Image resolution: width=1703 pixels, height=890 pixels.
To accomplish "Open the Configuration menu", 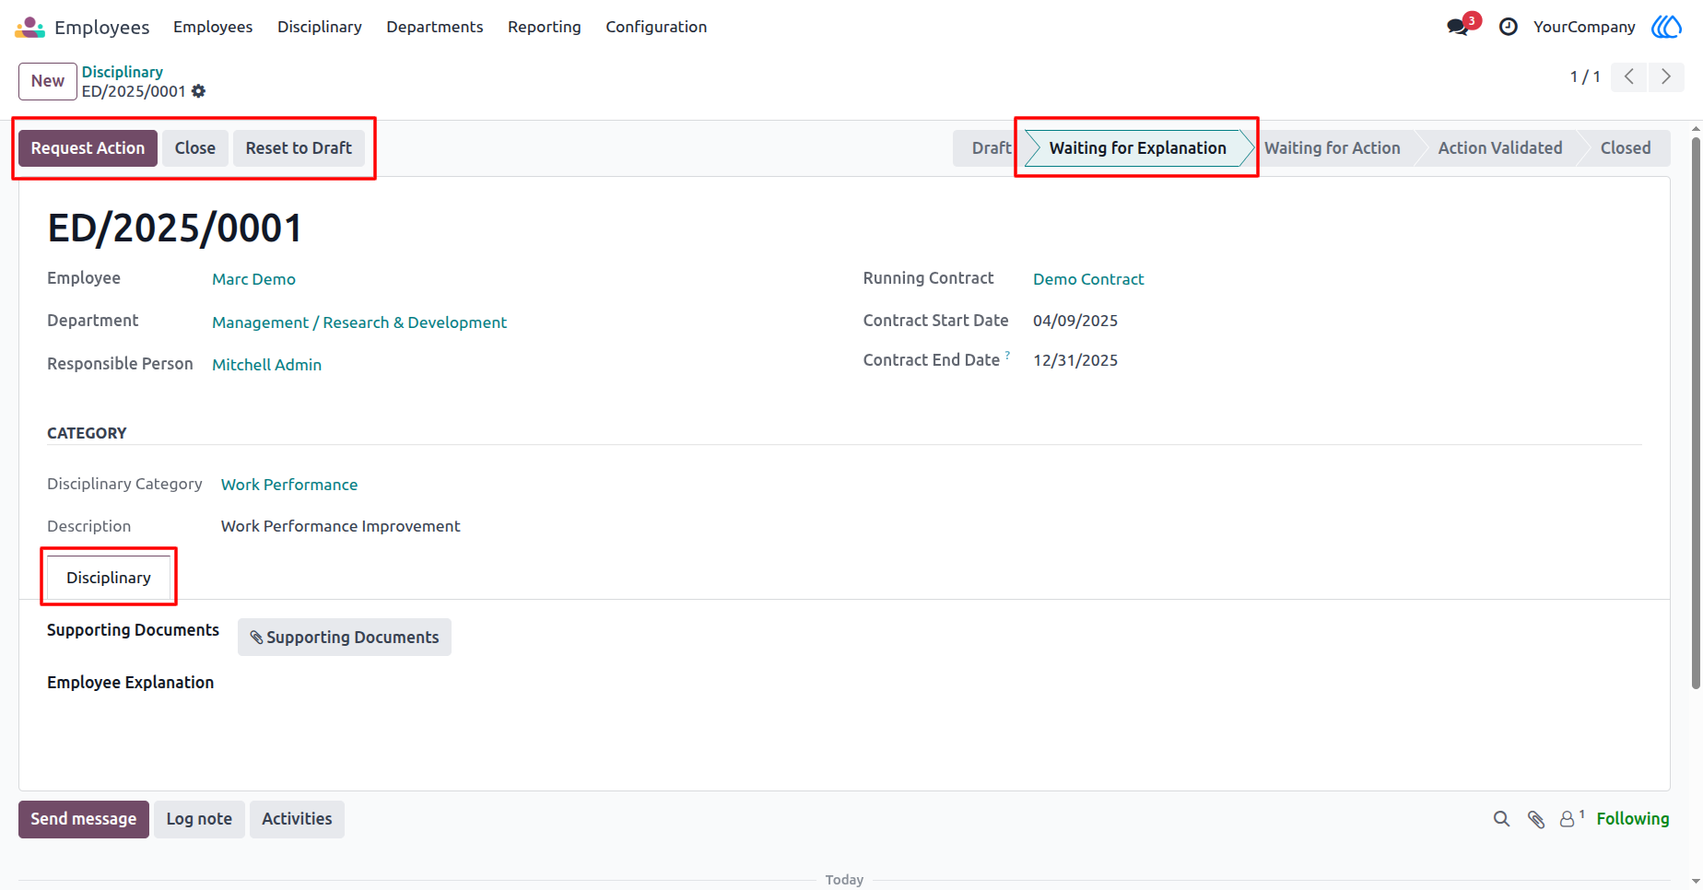I will [x=656, y=27].
